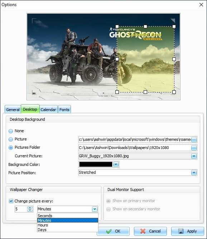Select Show on secondary monitor
The image size is (207, 239).
coord(109,209)
